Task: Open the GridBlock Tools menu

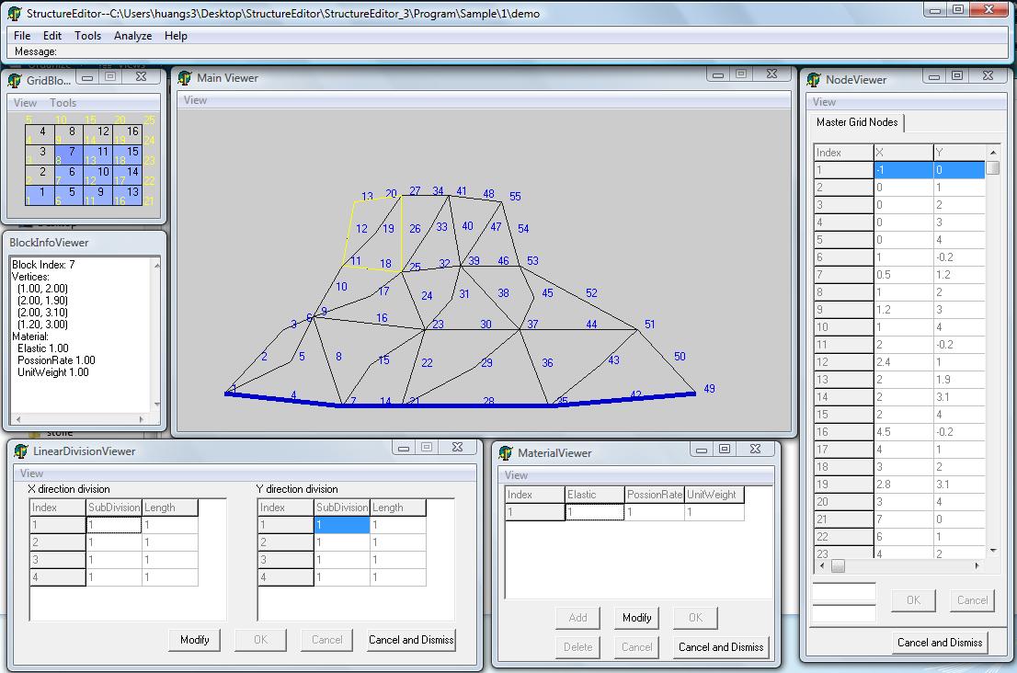Action: click(63, 103)
